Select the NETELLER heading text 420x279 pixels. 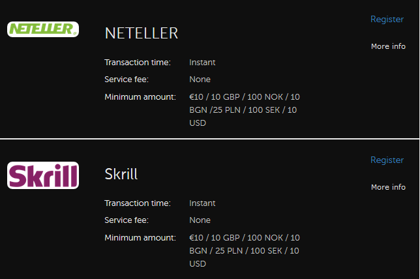coord(141,34)
